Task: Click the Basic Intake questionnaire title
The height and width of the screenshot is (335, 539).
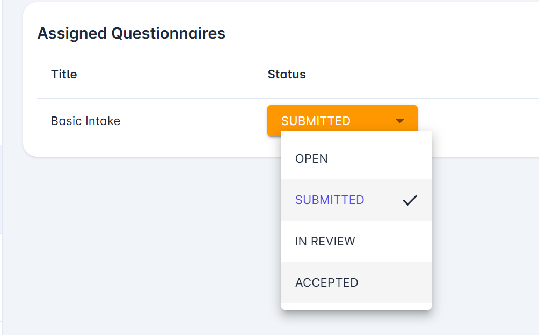Action: pyautogui.click(x=85, y=121)
